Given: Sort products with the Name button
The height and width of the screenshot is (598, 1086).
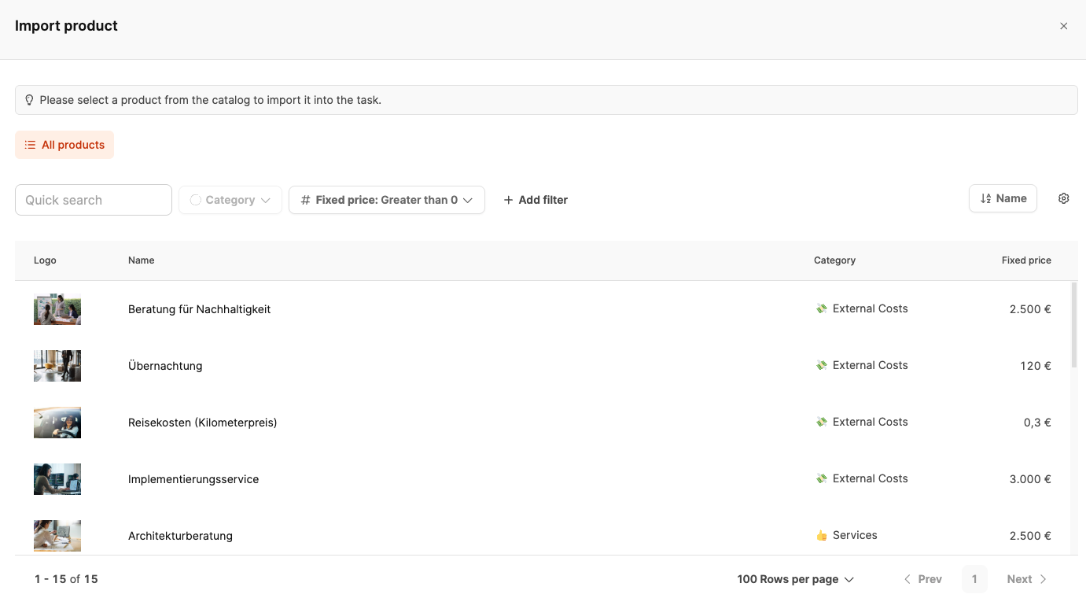Looking at the screenshot, I should (1003, 198).
